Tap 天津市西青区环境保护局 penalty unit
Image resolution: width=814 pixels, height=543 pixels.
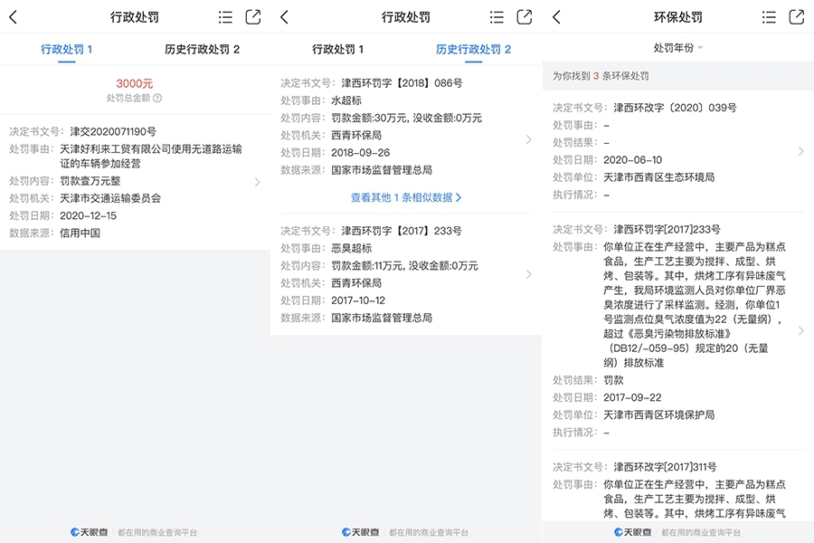point(658,414)
